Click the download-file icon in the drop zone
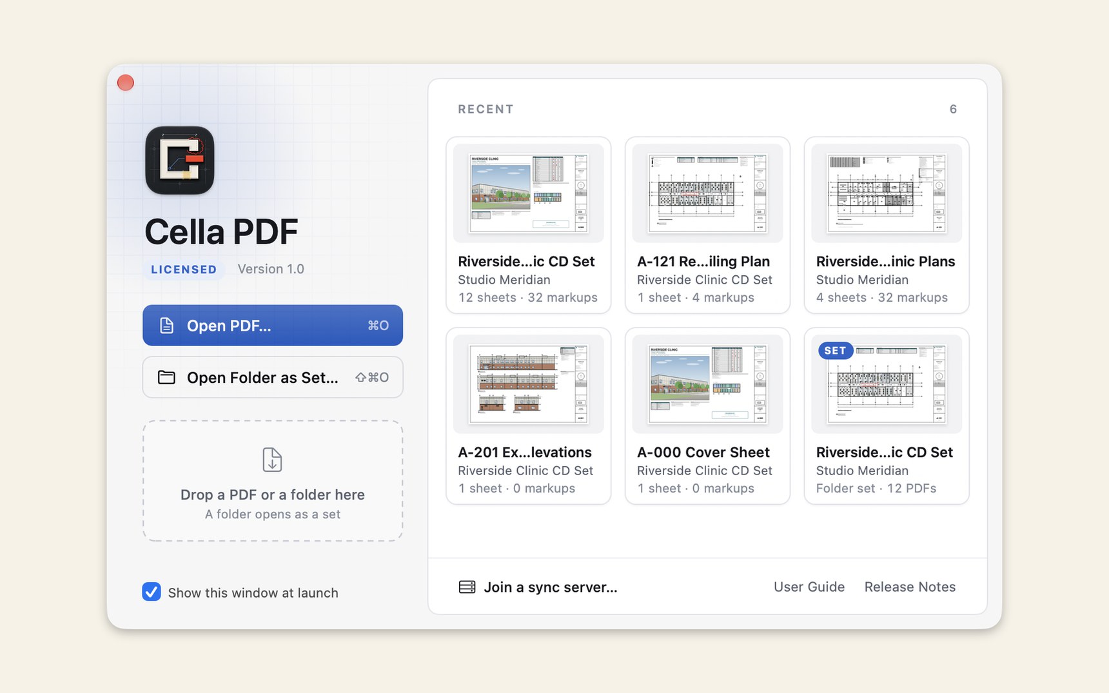The height and width of the screenshot is (693, 1109). (272, 460)
